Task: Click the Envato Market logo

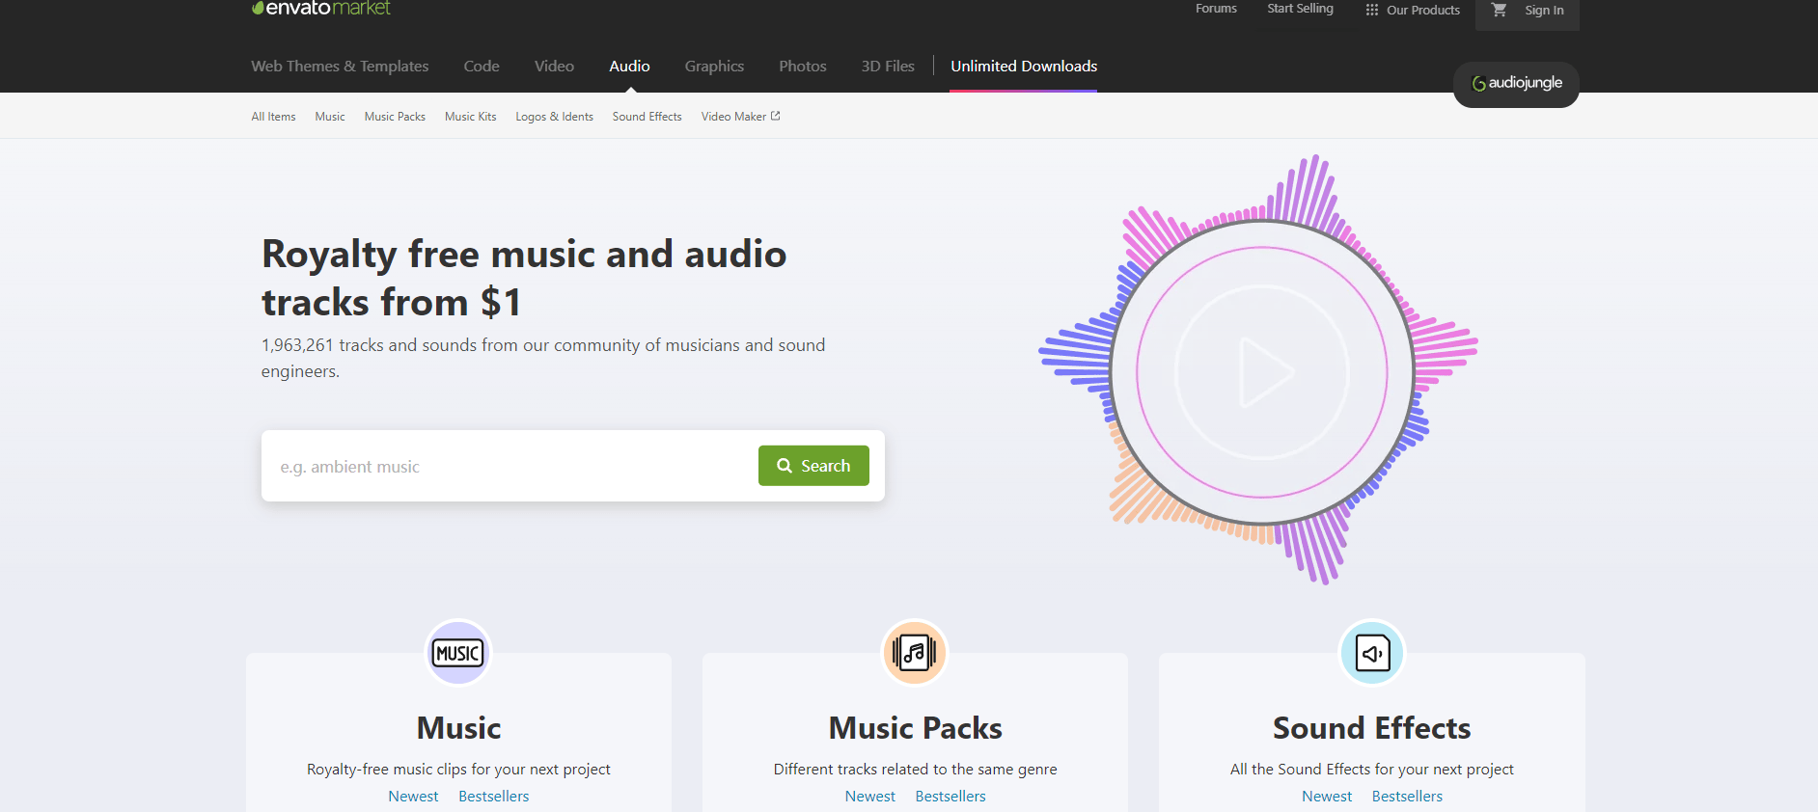Action: [x=321, y=9]
